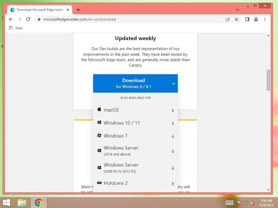
Task: Choose macOS from the platform list
Action: (135, 110)
